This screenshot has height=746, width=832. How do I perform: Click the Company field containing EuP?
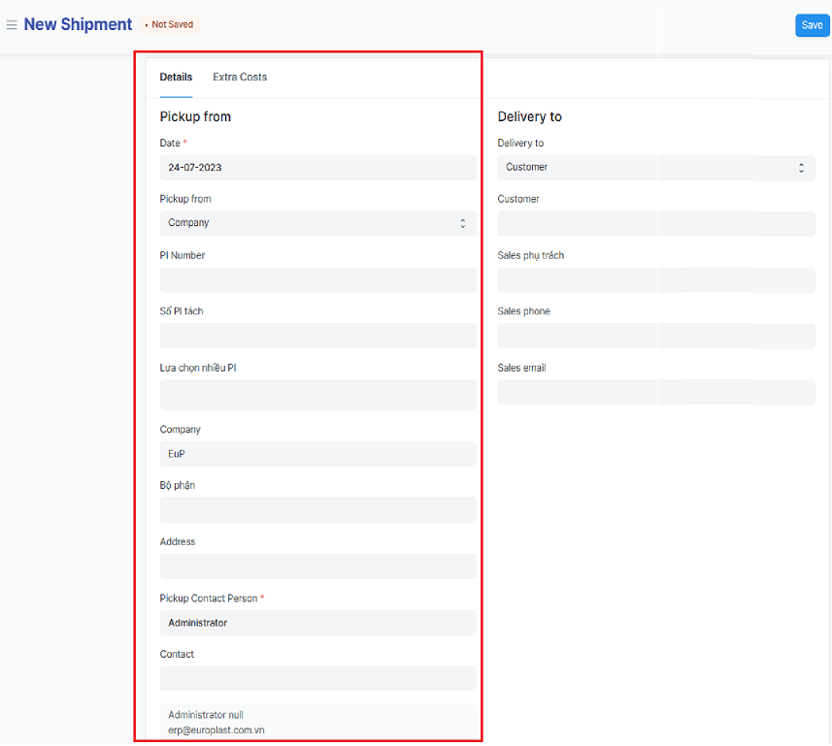coord(317,454)
